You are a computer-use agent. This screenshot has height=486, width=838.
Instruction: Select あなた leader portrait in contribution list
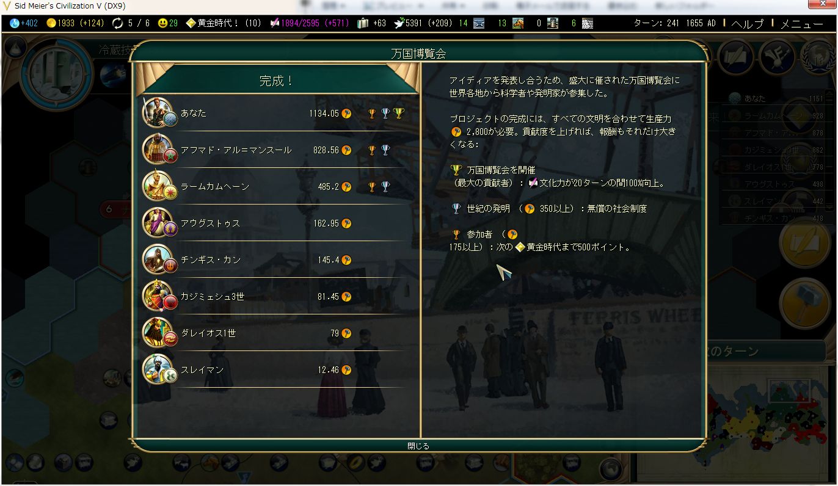[x=159, y=113]
